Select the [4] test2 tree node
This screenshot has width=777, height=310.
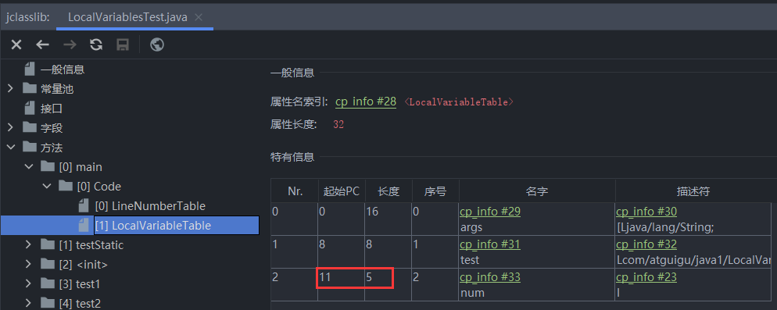79,303
